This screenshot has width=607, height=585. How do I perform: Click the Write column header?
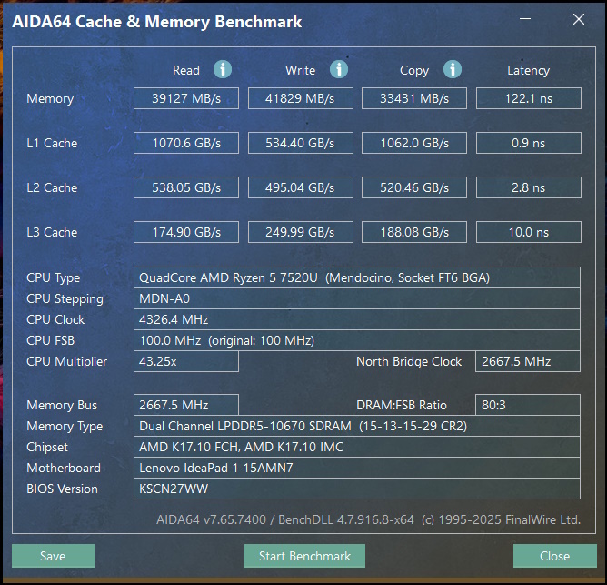point(301,70)
